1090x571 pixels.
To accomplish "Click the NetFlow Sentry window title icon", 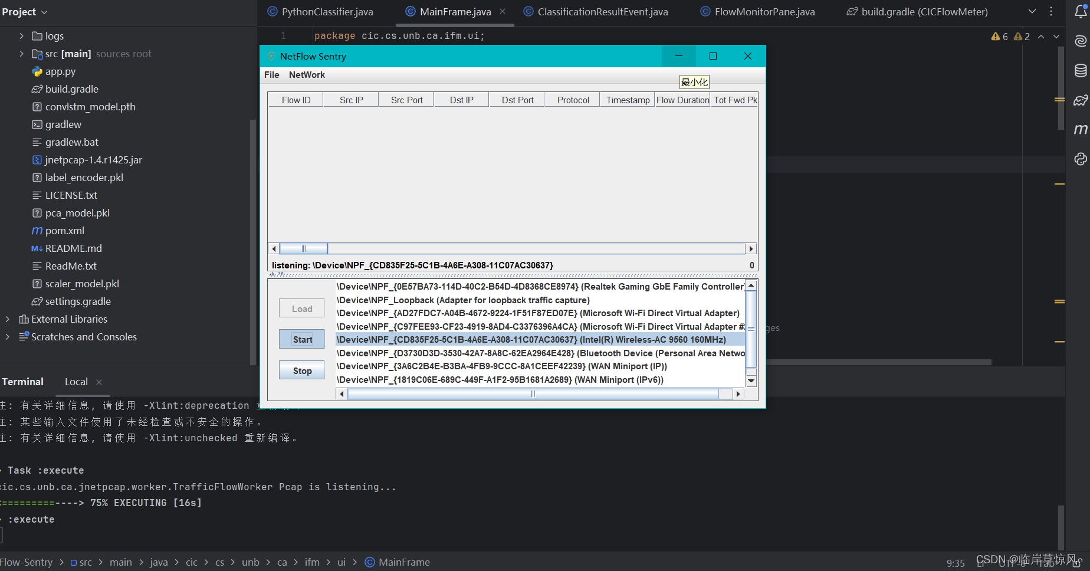I will [x=271, y=56].
